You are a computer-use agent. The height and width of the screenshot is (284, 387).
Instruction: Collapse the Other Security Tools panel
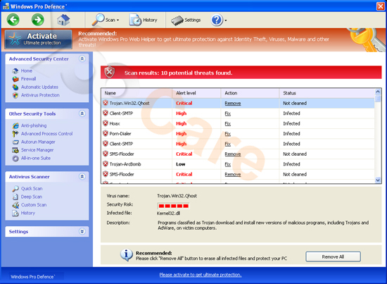(82, 113)
